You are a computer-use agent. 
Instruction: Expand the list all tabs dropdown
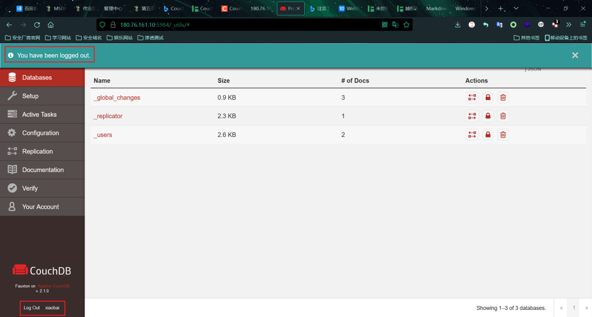coord(516,8)
